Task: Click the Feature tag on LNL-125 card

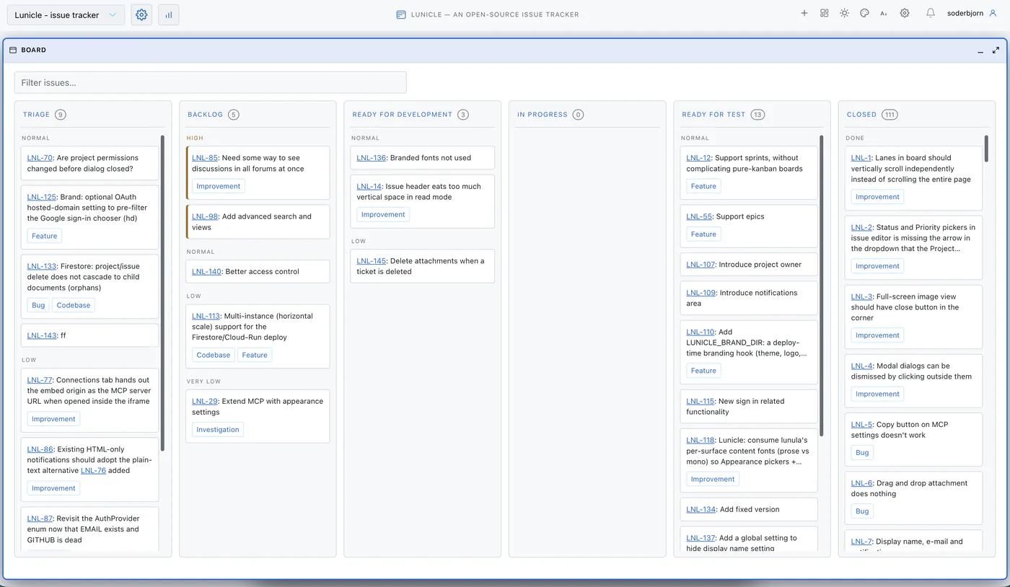Action: tap(44, 236)
